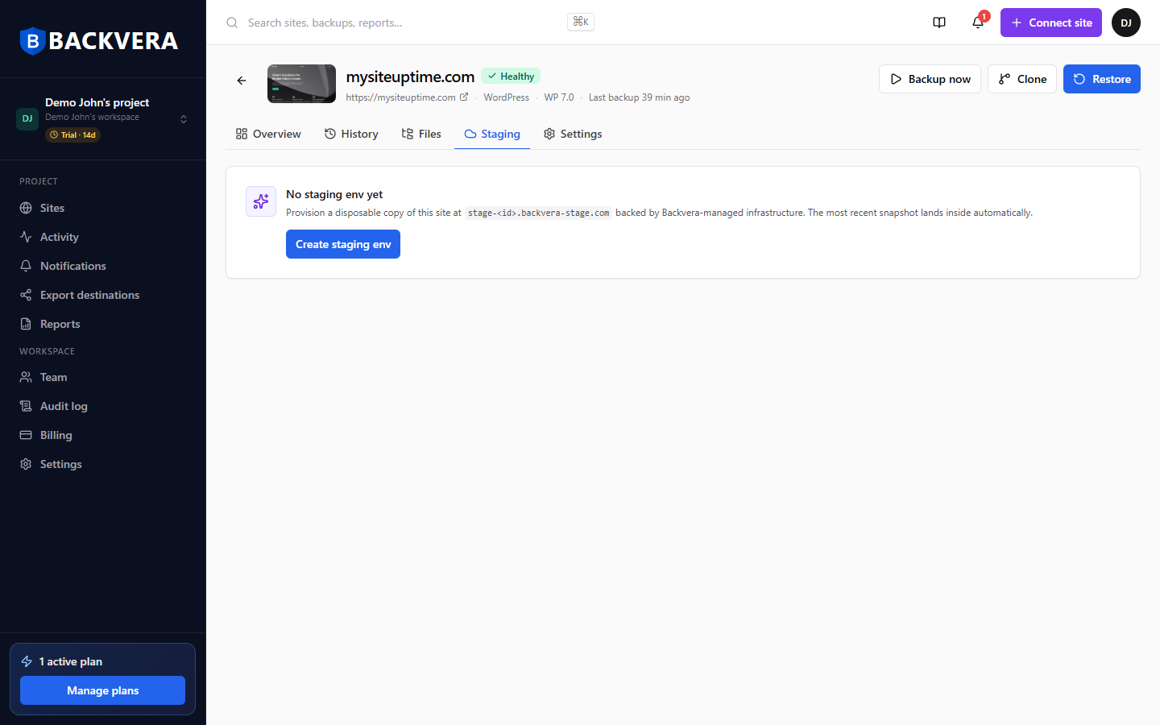The width and height of the screenshot is (1160, 725).
Task: Click the mysiteuptime.com site thumbnail
Action: click(x=301, y=84)
